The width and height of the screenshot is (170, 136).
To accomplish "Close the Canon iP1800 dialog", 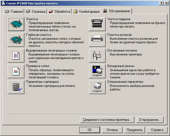I will pos(166,3).
